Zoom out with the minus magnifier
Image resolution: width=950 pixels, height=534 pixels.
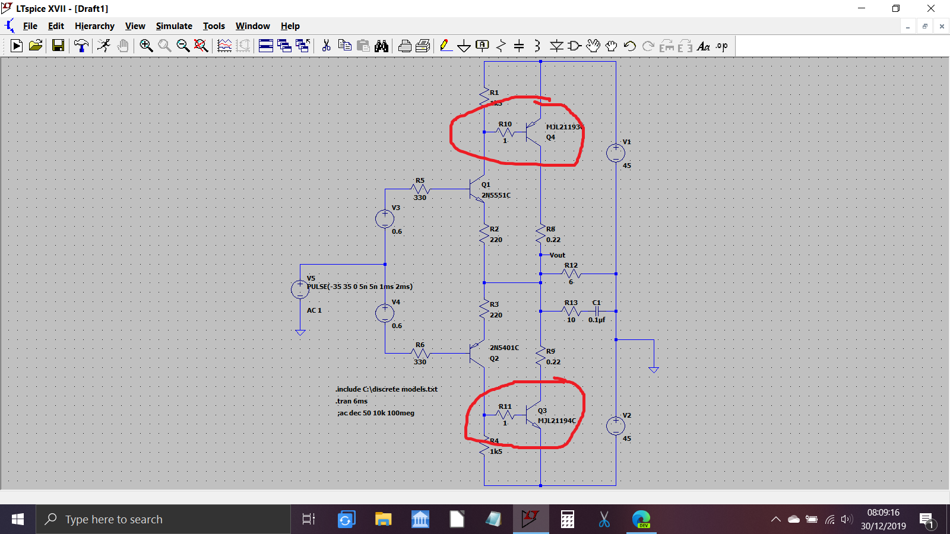(x=183, y=46)
